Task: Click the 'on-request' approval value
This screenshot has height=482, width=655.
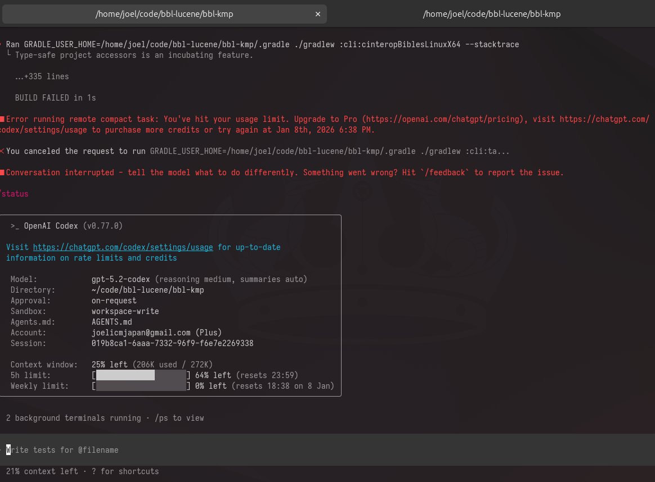Action: coord(114,301)
